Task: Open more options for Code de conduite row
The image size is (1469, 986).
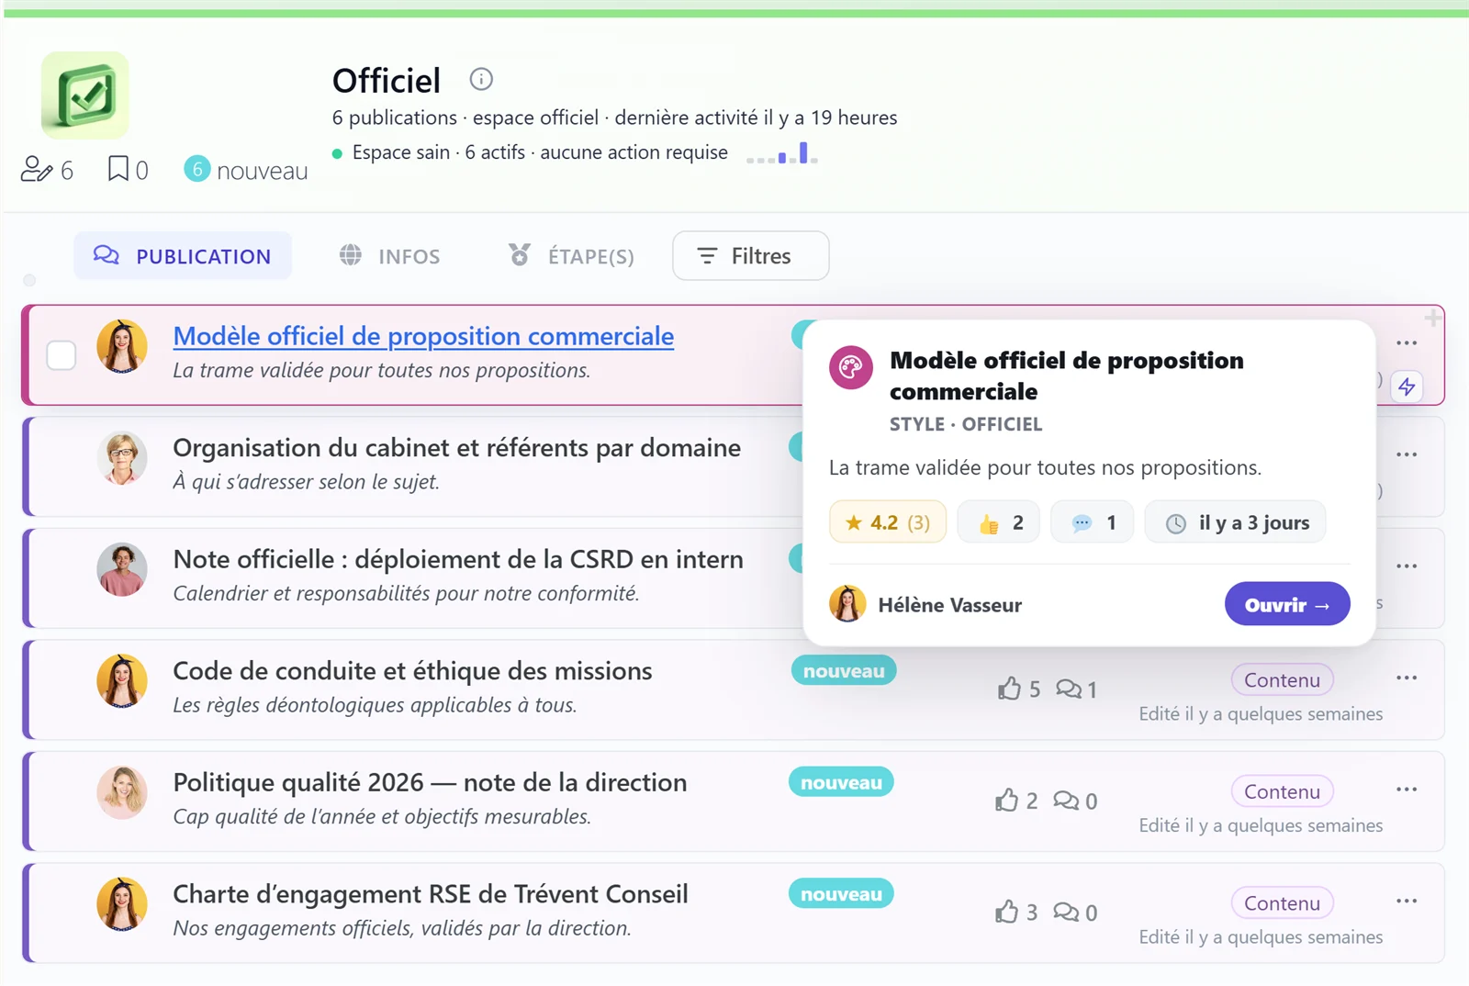Action: click(1407, 678)
